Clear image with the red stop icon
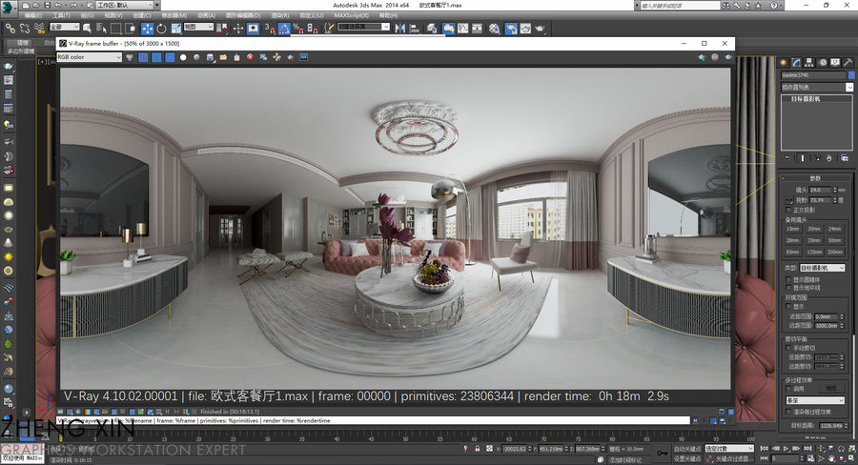The width and height of the screenshot is (858, 465). 250,57
